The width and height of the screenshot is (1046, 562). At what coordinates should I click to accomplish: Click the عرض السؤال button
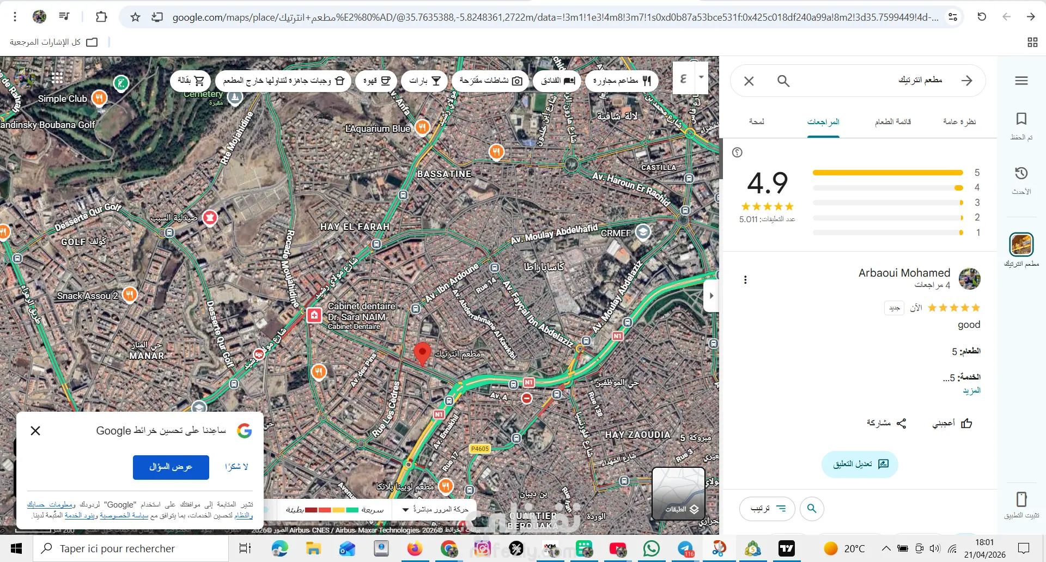[x=171, y=467]
